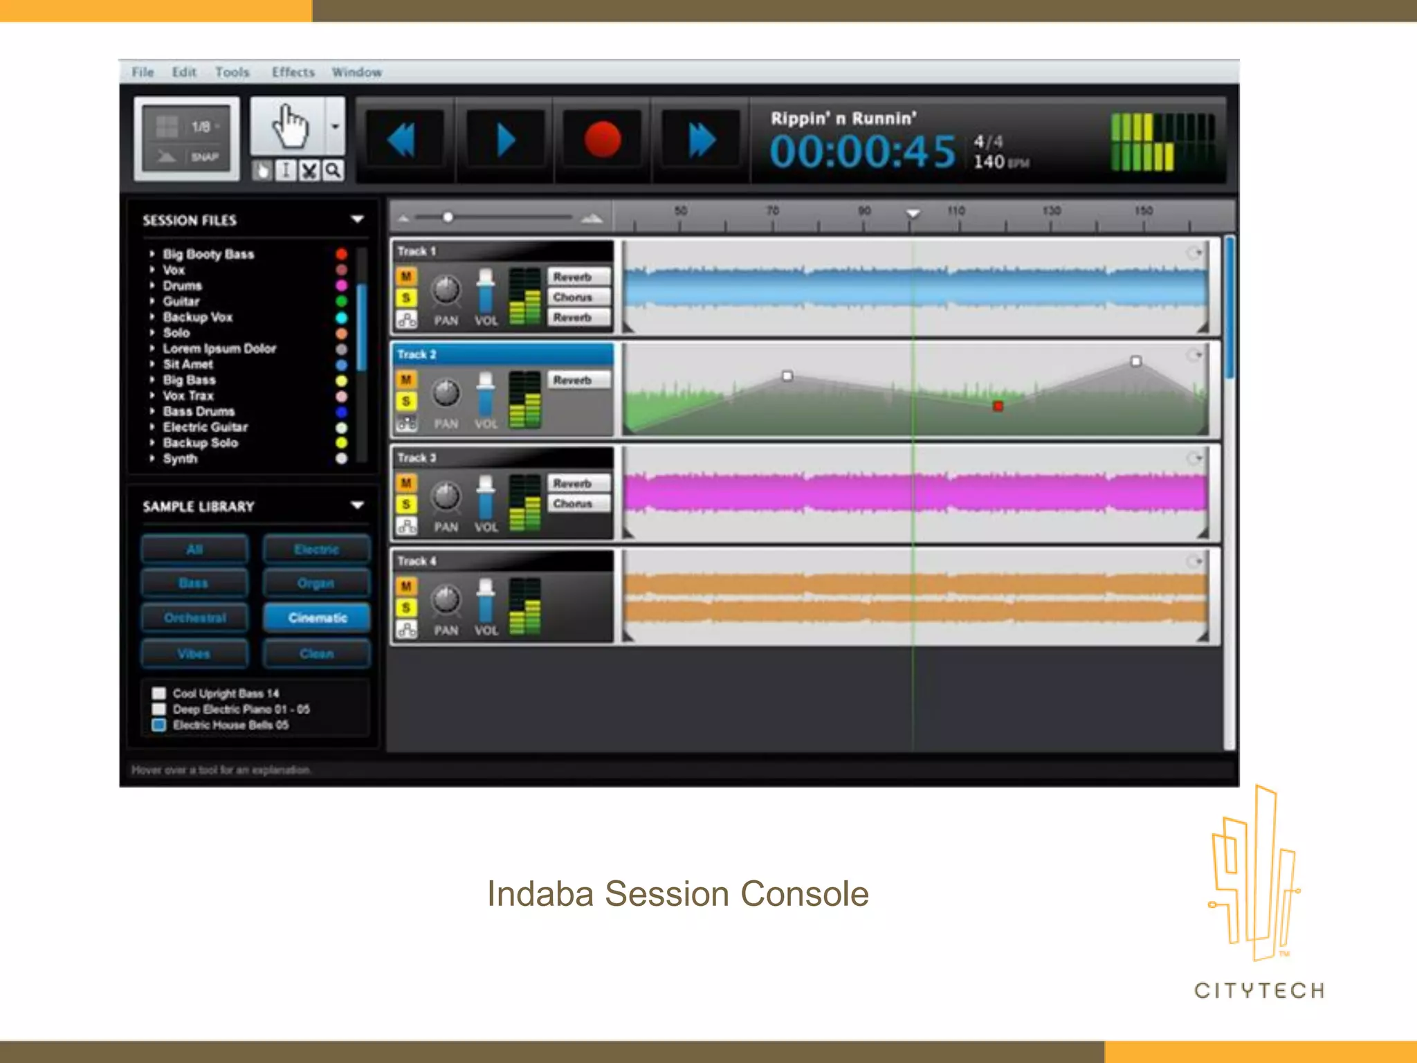Click the fast-forward transport button
The width and height of the screenshot is (1417, 1063).
tap(702, 140)
